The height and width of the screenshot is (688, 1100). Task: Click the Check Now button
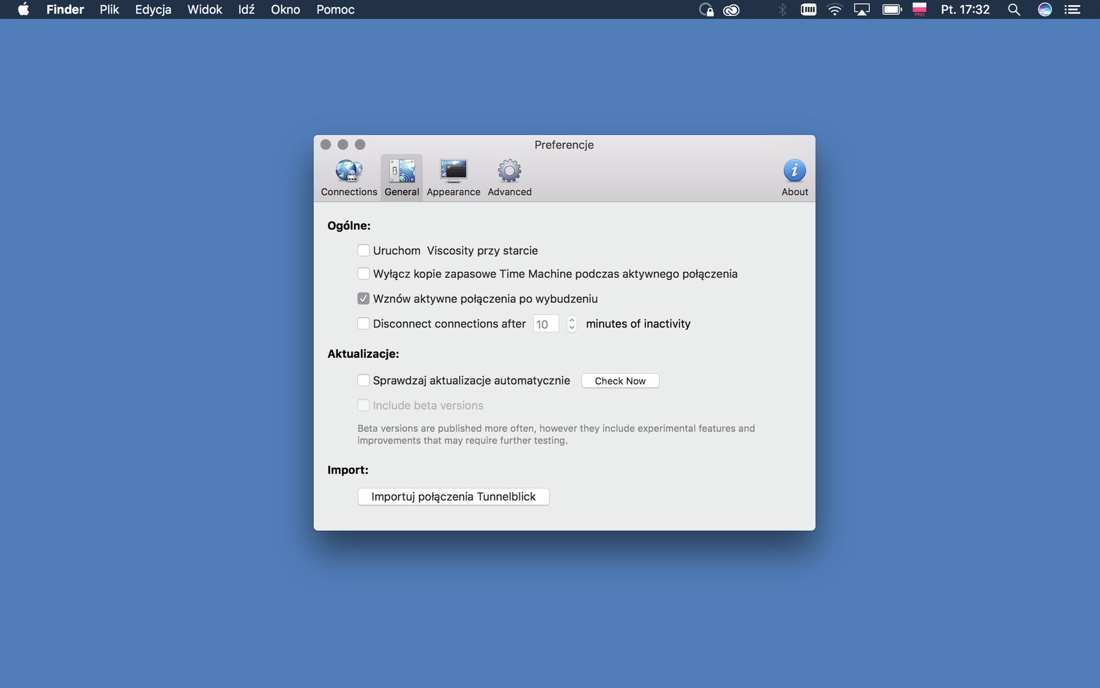(620, 381)
